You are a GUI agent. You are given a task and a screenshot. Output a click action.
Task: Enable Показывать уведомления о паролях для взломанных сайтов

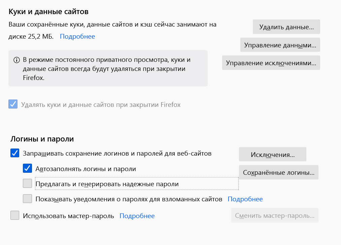[x=27, y=199]
